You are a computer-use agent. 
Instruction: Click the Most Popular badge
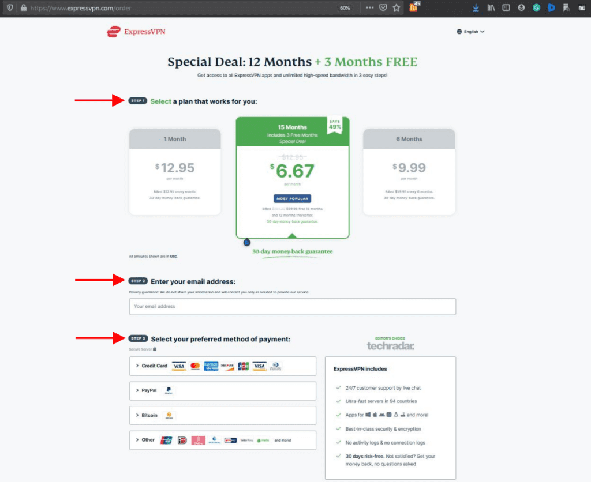[x=292, y=198]
